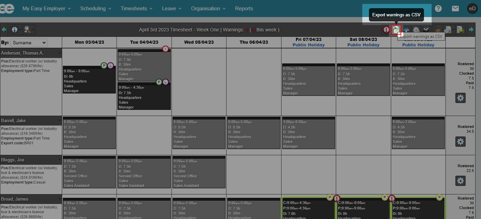Select Anderson Friday 9:00am-5:00pm shift card
Viewport: 481px width, 219px height.
308,79
